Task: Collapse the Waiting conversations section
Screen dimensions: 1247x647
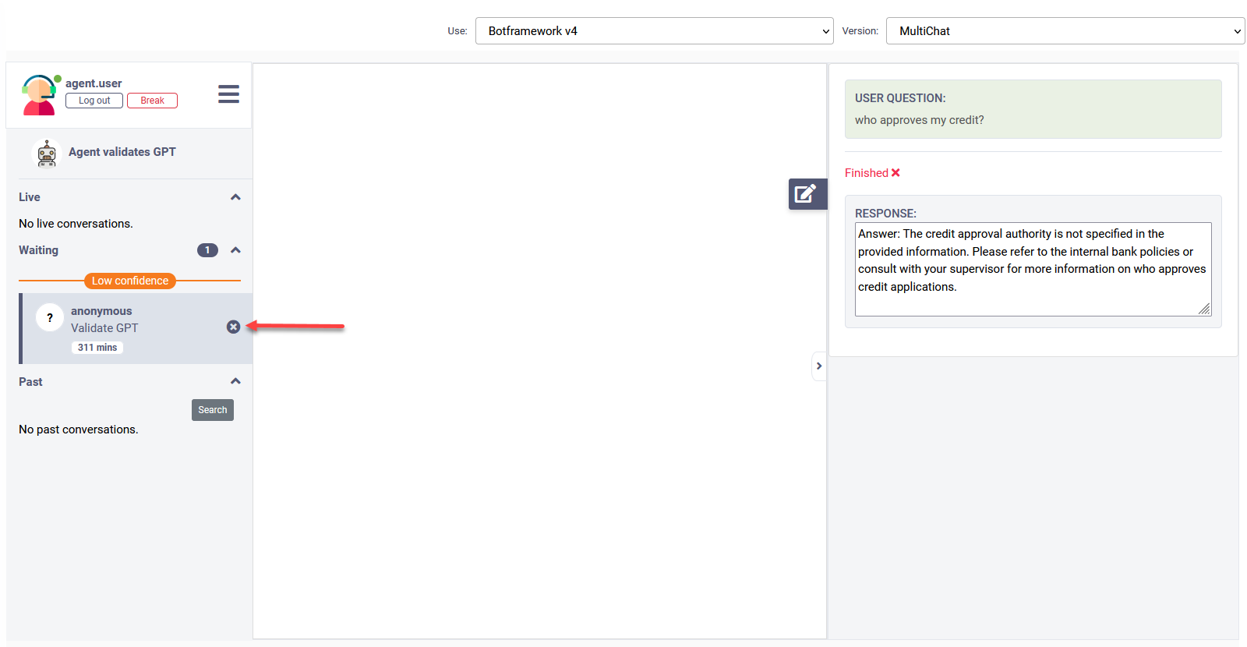Action: (235, 250)
